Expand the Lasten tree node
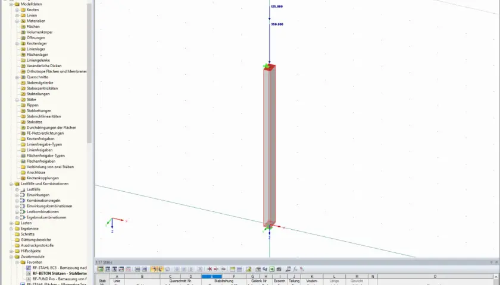 pyautogui.click(x=11, y=223)
